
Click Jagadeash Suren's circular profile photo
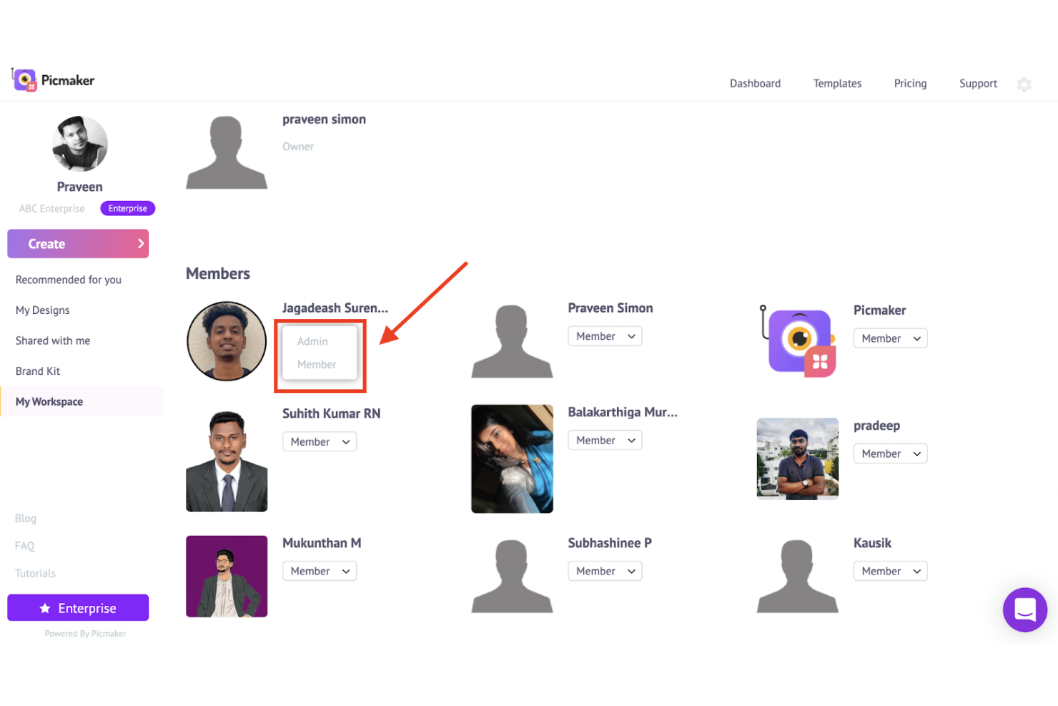[227, 341]
